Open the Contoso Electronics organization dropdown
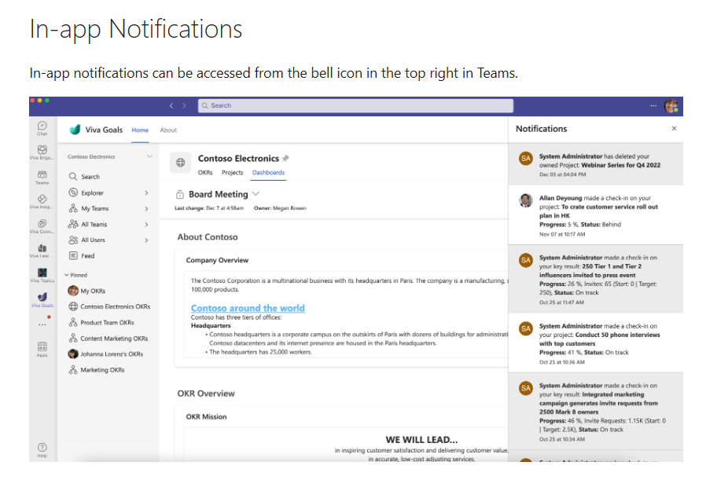The width and height of the screenshot is (706, 480). pyautogui.click(x=149, y=156)
